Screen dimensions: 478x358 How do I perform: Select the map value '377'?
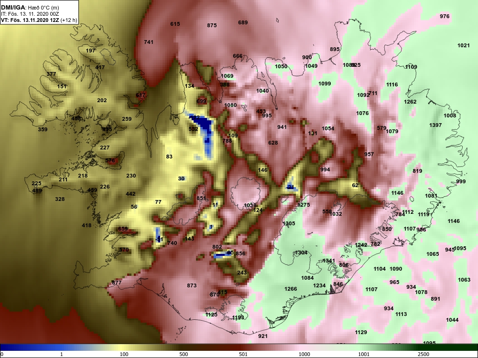(51, 74)
